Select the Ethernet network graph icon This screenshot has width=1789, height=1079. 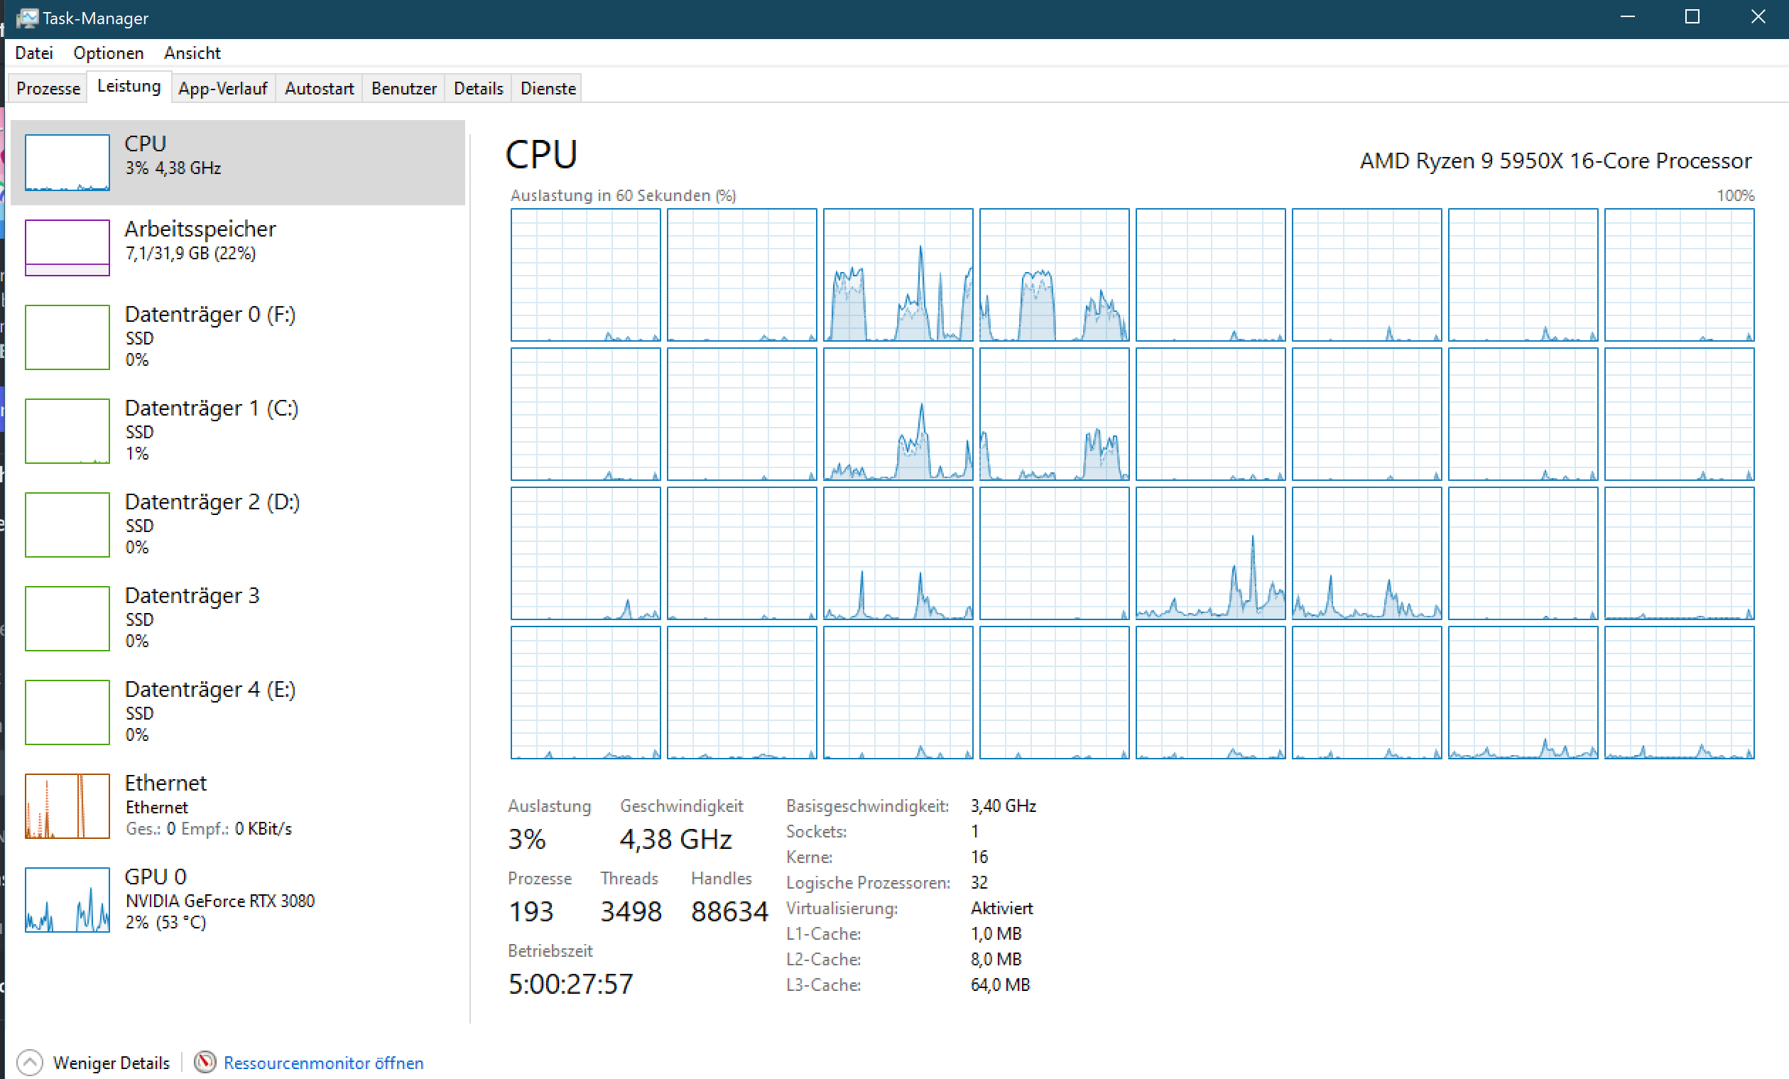pos(67,806)
